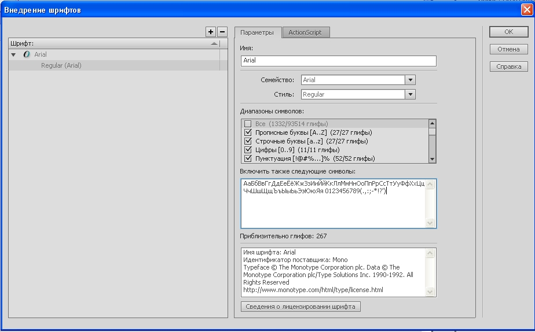Cancel with the Отмена button
The height and width of the screenshot is (332, 535).
tap(509, 49)
